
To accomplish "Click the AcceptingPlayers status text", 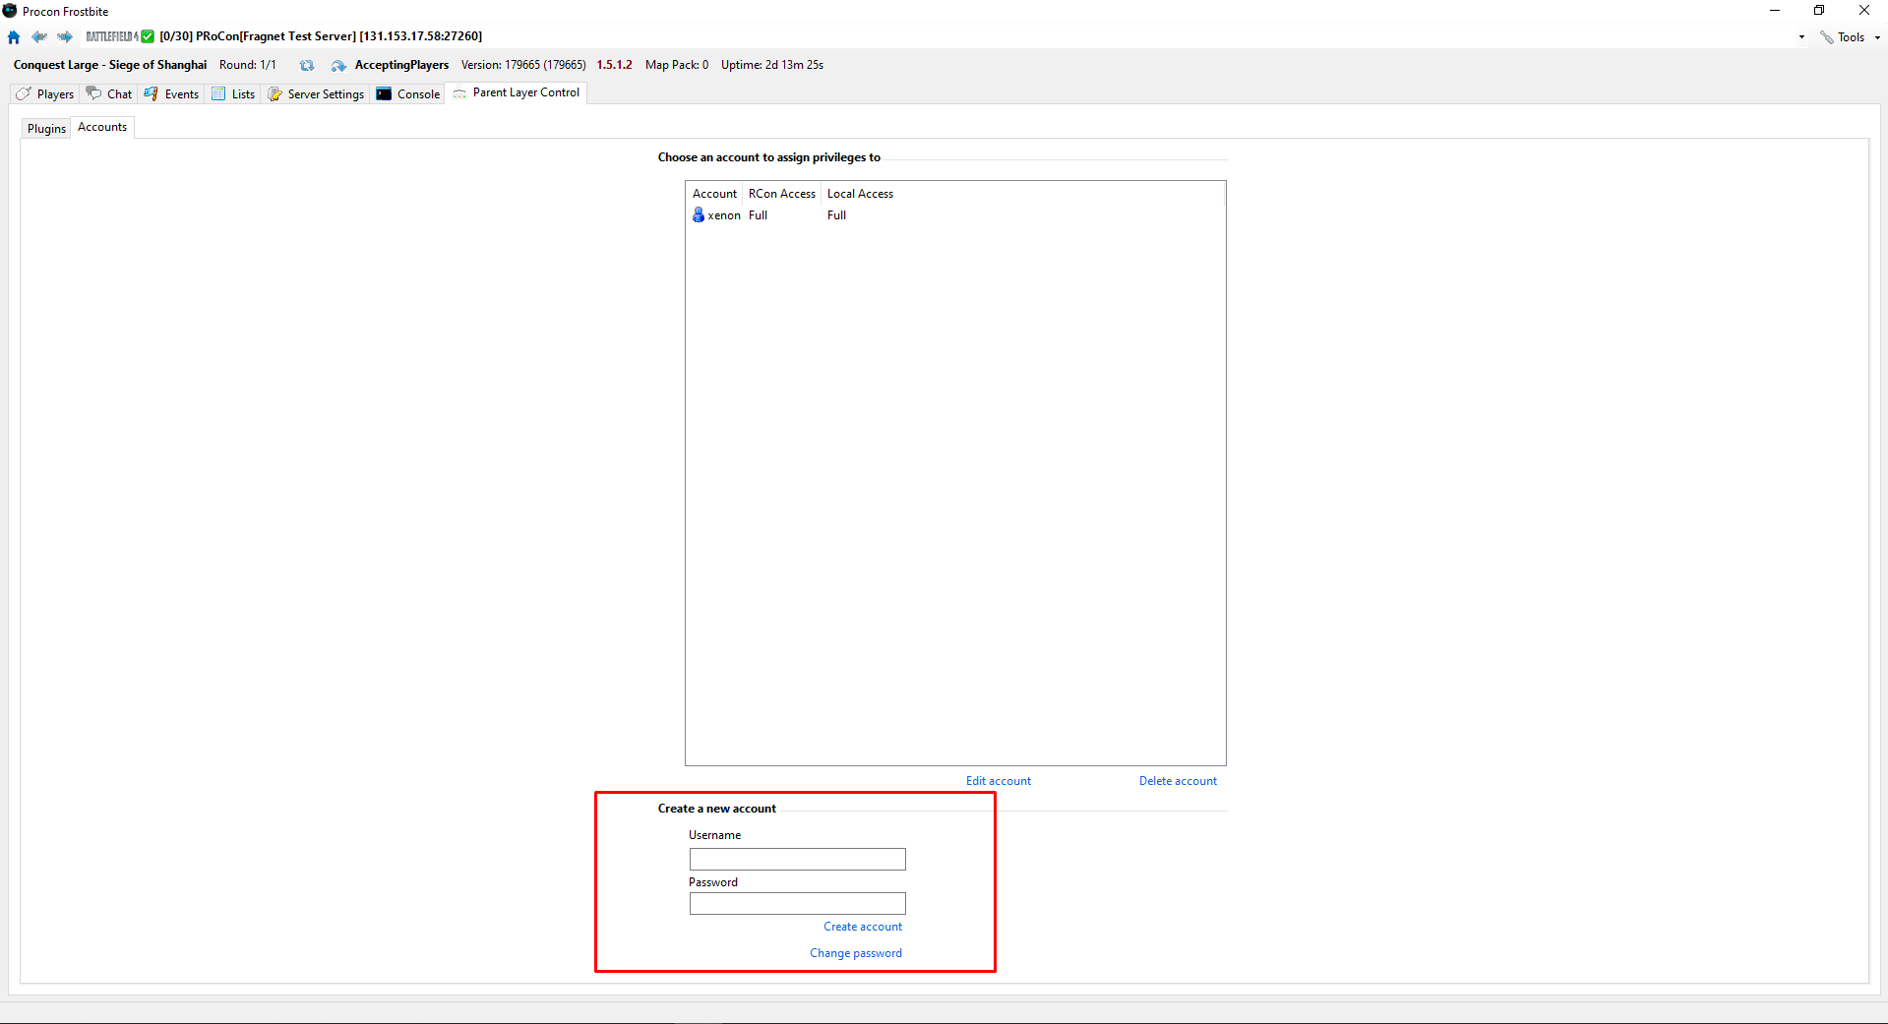I will (x=401, y=65).
